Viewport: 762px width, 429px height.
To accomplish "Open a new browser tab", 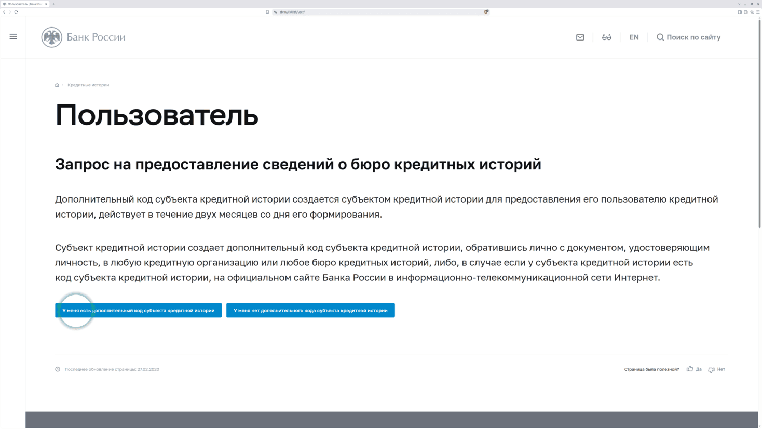I will pos(53,4).
